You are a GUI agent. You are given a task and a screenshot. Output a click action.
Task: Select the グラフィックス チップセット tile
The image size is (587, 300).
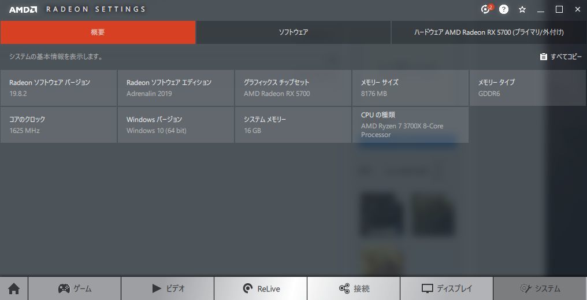tap(293, 88)
